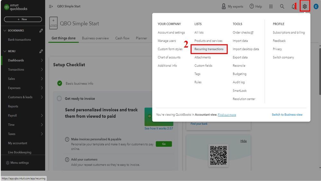321x181 pixels.
Task: Switch to the Cash flow tab
Action: [122, 38]
